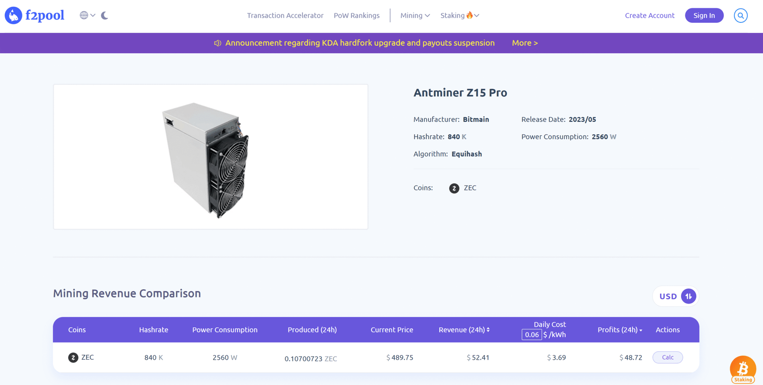Open Transaction Accelerator page

[x=285, y=15]
